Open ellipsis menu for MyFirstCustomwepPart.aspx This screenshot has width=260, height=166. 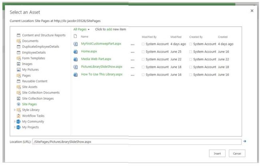[132, 44]
